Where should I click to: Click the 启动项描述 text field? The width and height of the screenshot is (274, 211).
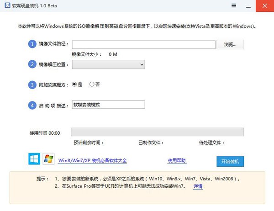click(x=108, y=105)
